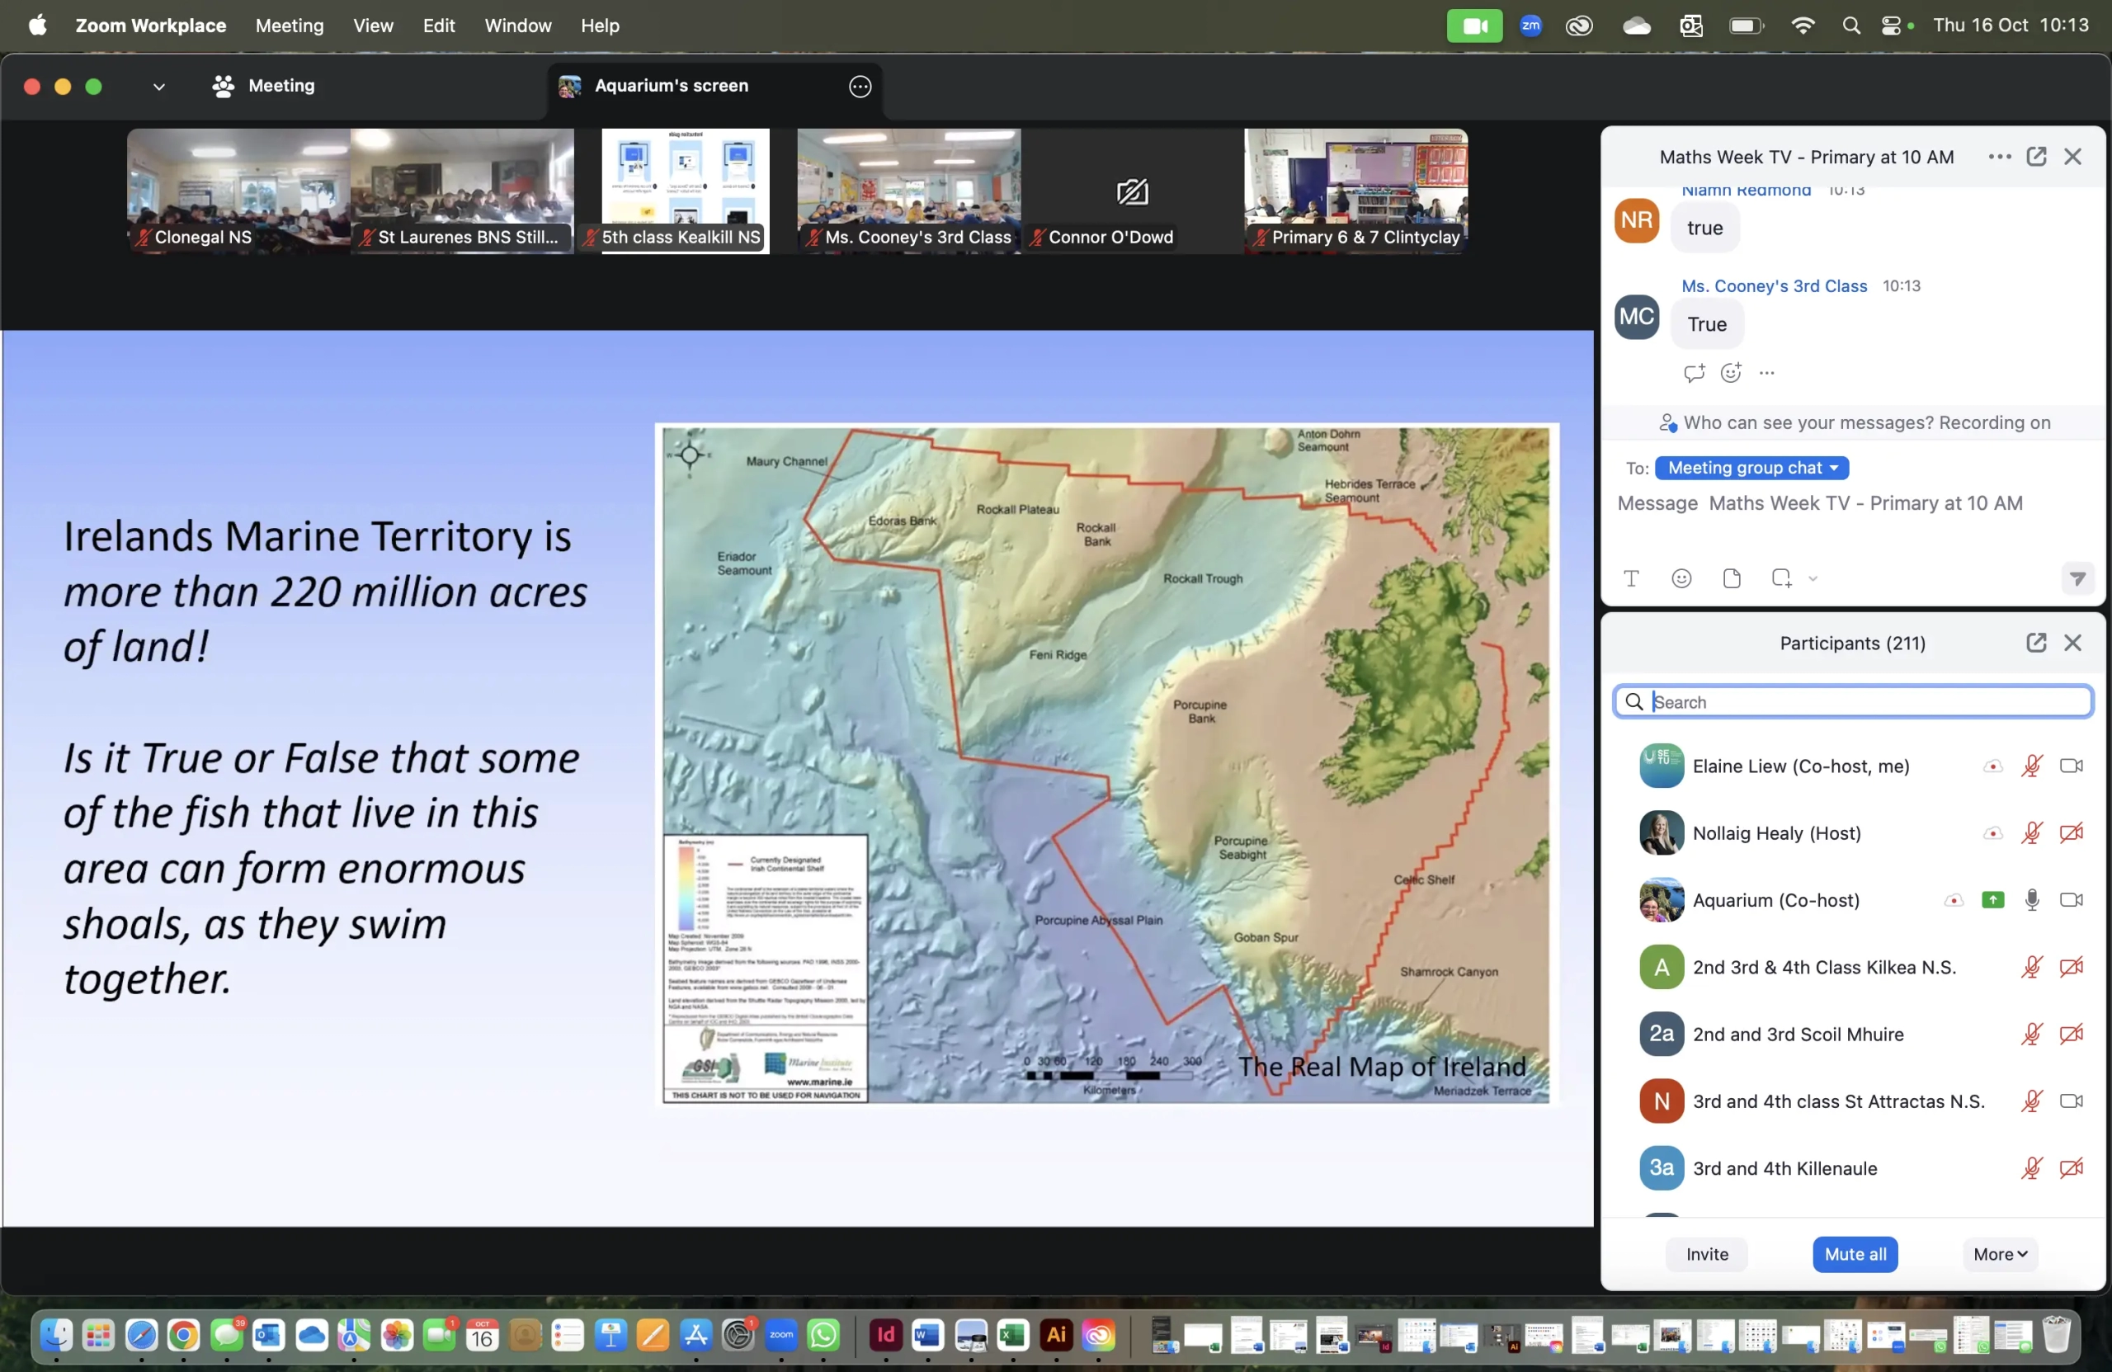Click the chat file attachment icon
The width and height of the screenshot is (2112, 1372).
click(x=1732, y=578)
